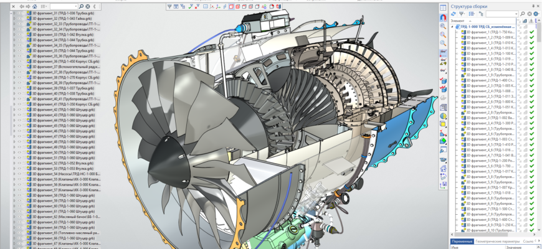
Task: Click the rotate view icon in view toolbar
Action: pos(443,176)
